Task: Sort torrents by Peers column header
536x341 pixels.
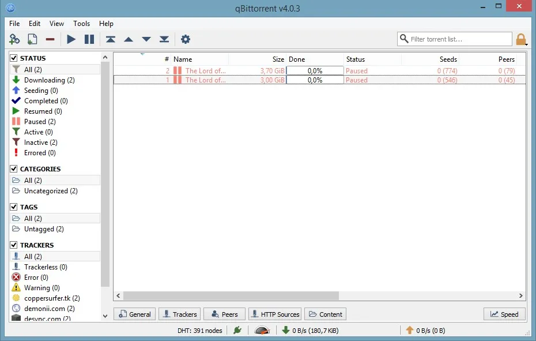Action: tap(488, 59)
